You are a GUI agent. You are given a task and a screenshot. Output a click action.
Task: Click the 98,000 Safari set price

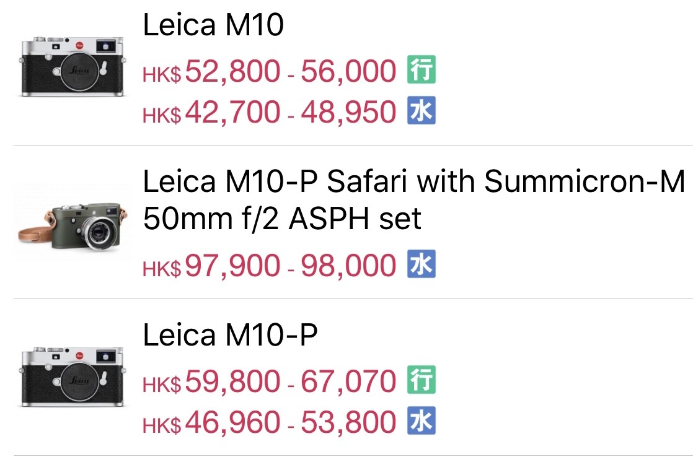pos(348,266)
